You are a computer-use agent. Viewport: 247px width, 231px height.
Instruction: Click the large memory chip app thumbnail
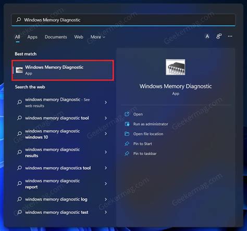tap(176, 67)
